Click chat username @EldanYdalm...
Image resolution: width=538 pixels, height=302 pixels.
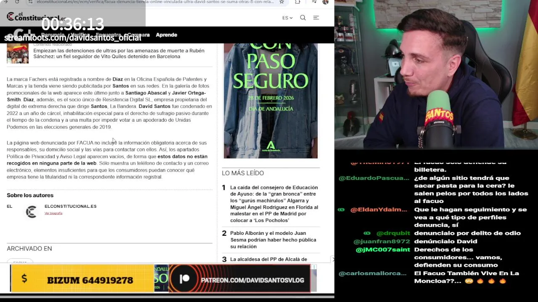(379, 209)
